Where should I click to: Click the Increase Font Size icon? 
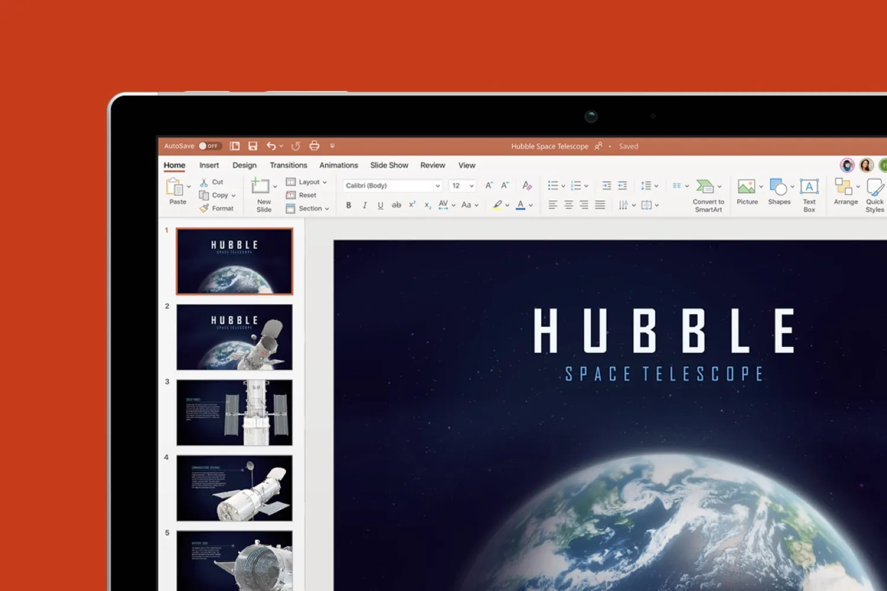pos(489,186)
